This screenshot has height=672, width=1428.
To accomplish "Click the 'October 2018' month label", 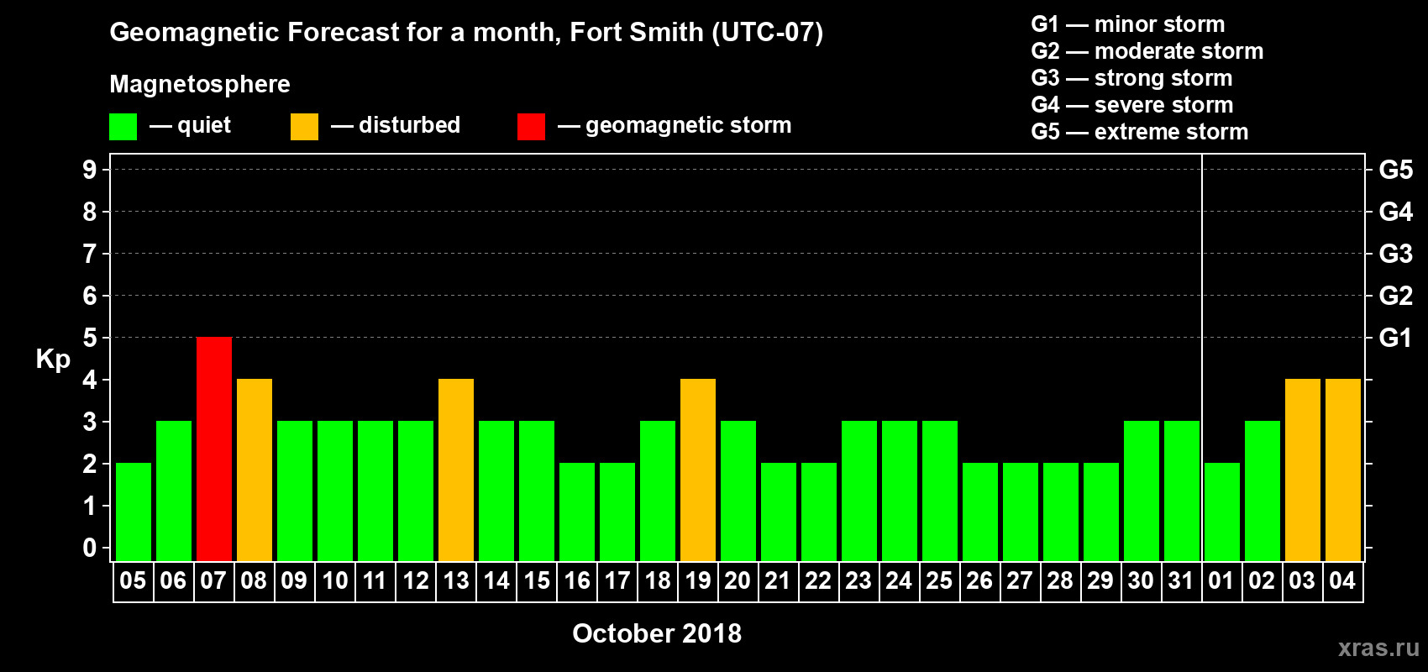I will [657, 633].
